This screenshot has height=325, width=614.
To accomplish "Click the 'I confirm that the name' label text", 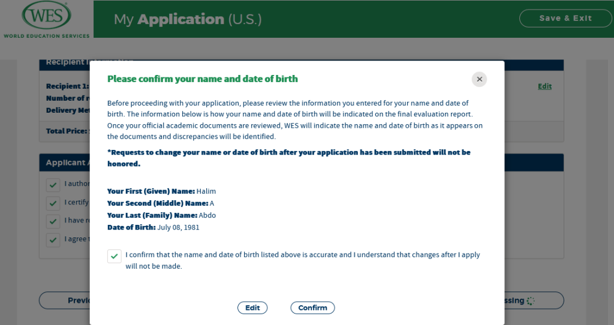I will (x=302, y=255).
